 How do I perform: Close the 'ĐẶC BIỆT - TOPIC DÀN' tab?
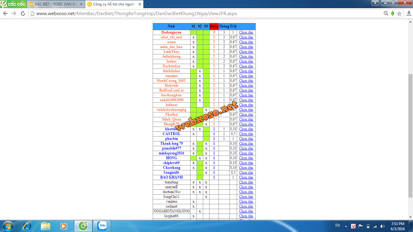81,4
